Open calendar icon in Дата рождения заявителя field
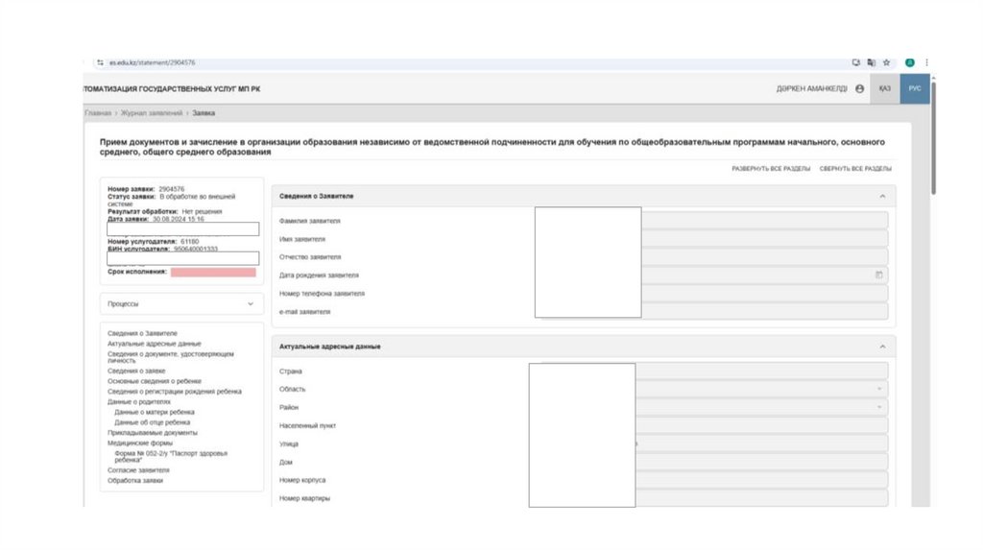Image resolution: width=983 pixels, height=551 pixels. click(x=879, y=275)
